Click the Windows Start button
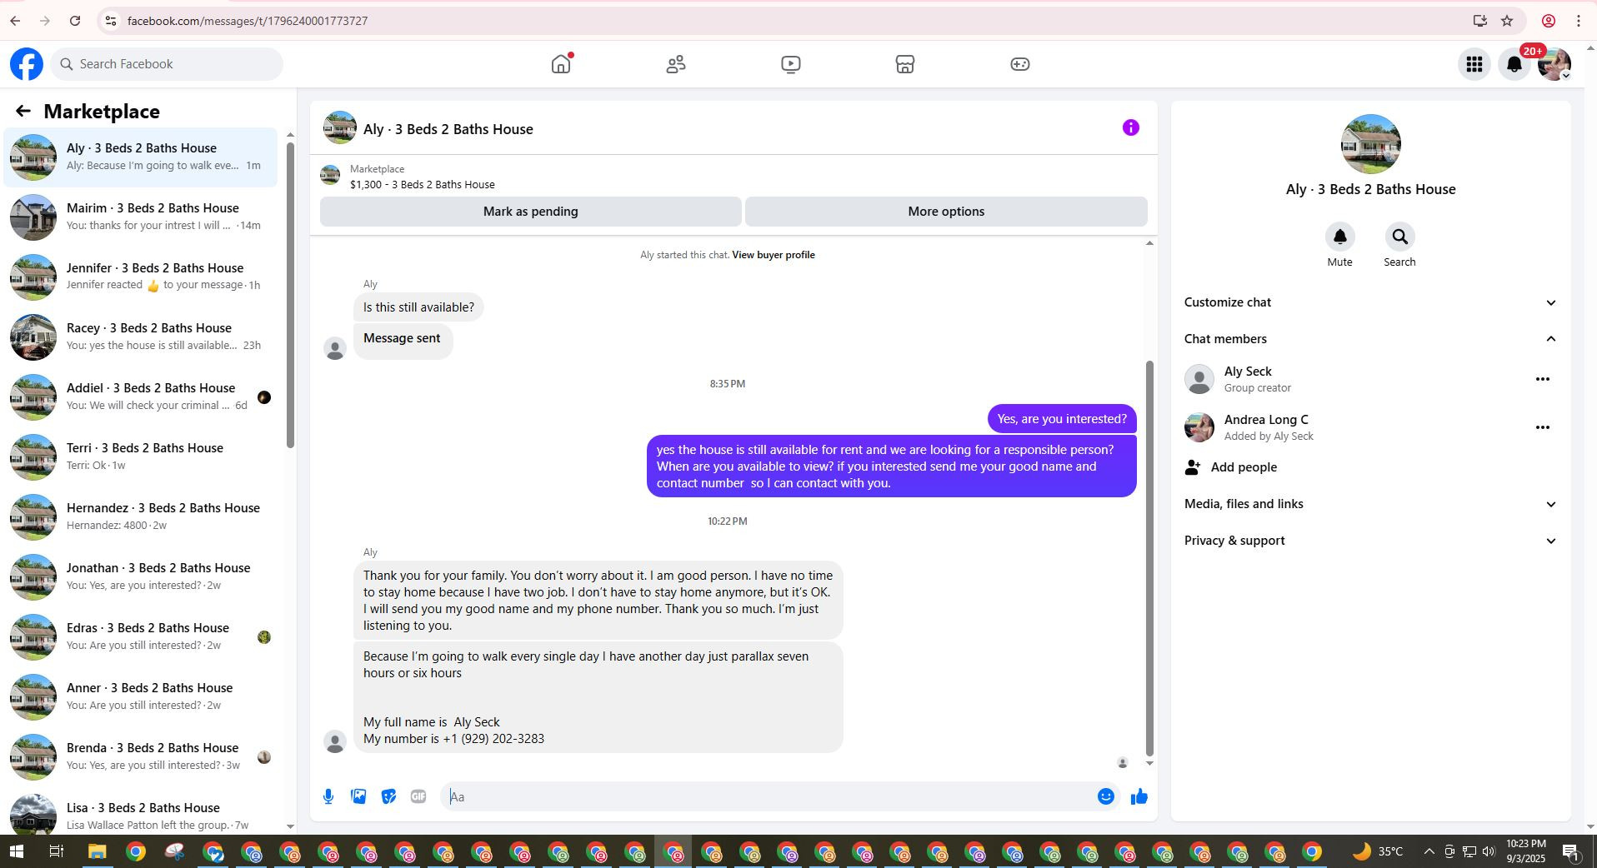This screenshot has width=1597, height=868. pyautogui.click(x=16, y=852)
